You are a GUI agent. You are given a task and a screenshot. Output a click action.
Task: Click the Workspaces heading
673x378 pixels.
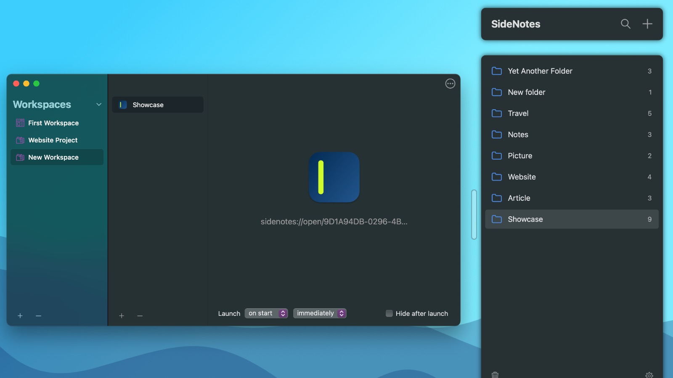tap(42, 104)
